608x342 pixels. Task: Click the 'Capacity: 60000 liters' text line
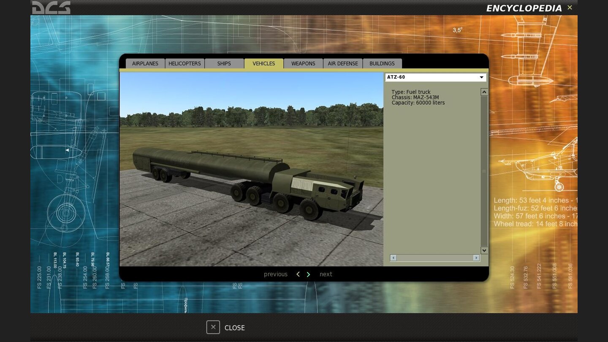tap(418, 103)
